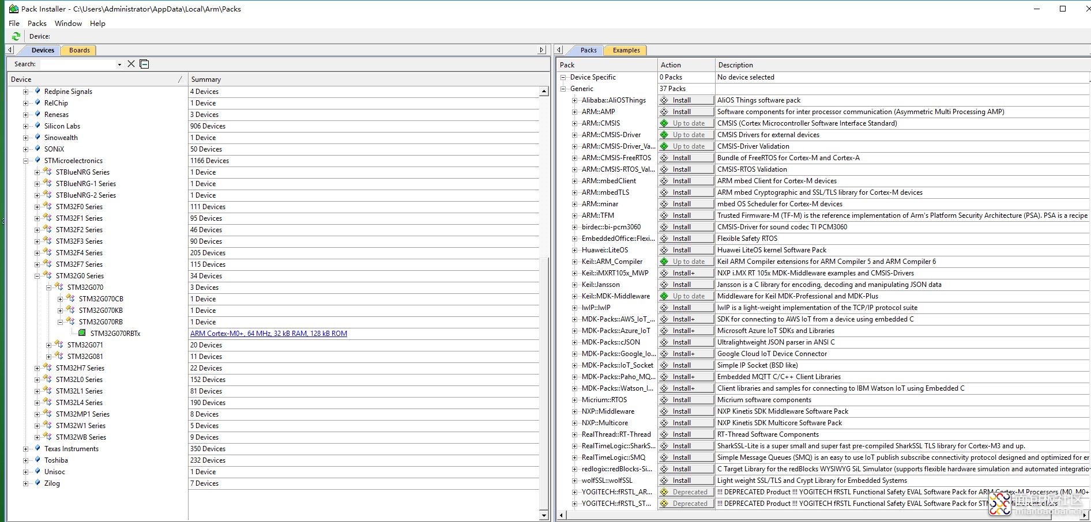Click the STM32G070CB device icon
The height and width of the screenshot is (522, 1091).
(71, 298)
